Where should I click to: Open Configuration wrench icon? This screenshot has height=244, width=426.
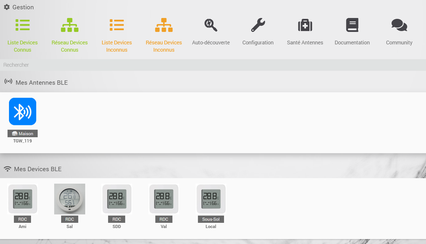(258, 25)
